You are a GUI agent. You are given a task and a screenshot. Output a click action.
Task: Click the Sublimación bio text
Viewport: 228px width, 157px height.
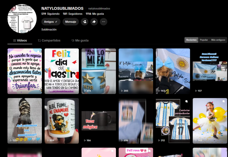coord(49,29)
